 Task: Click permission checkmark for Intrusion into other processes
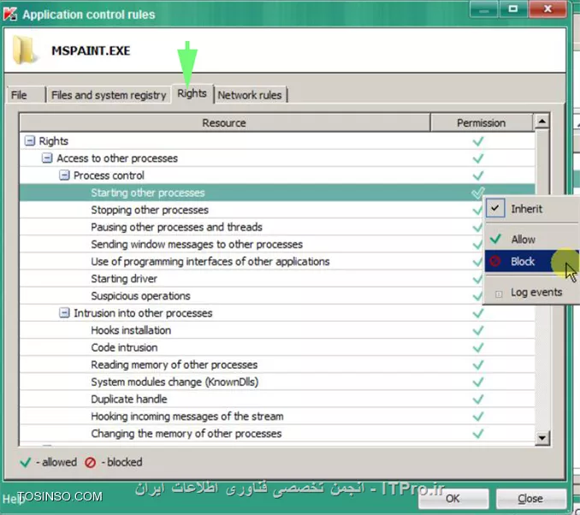[478, 313]
